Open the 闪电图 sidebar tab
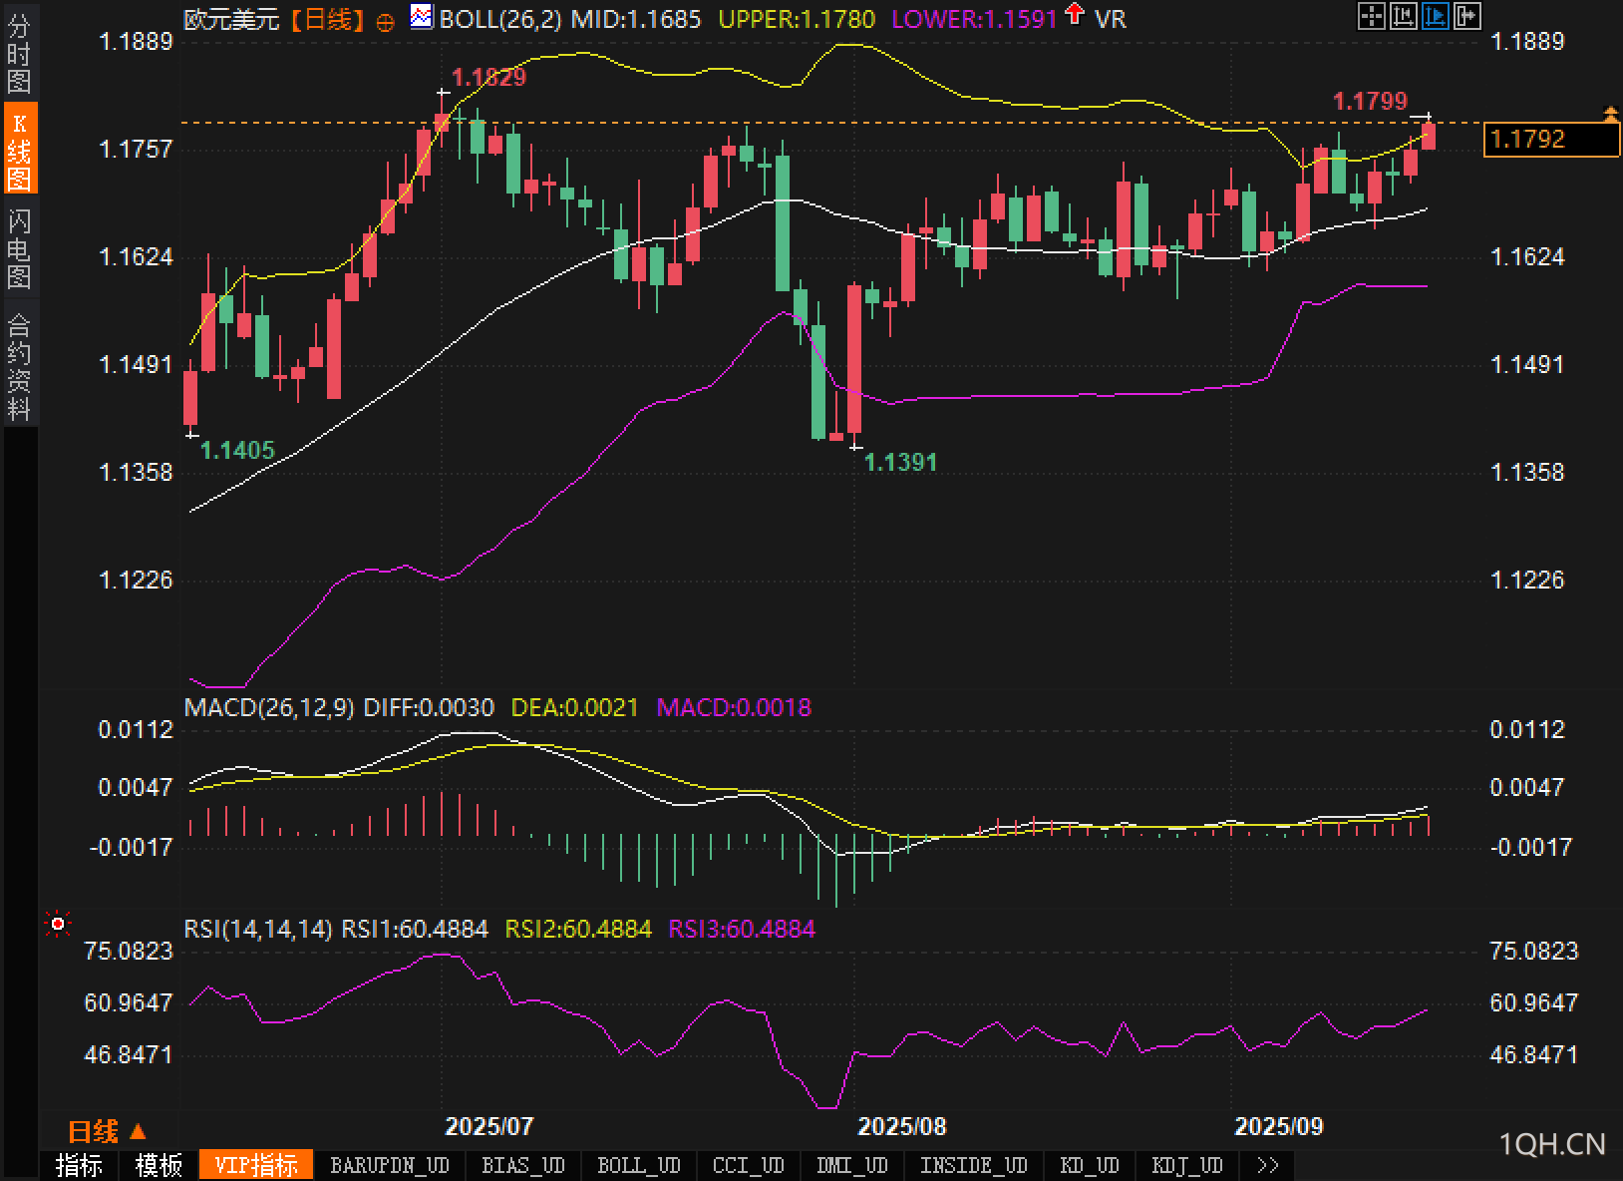 (19, 248)
